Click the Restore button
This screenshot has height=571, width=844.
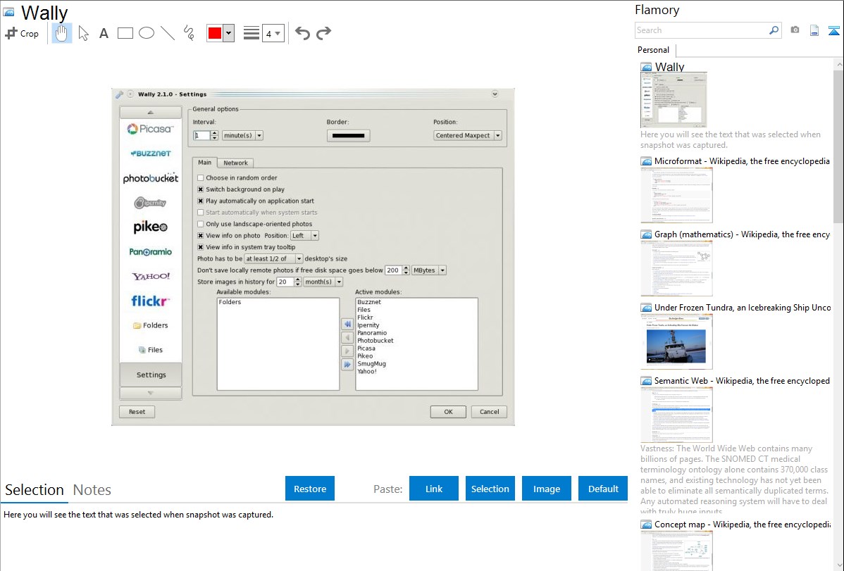click(x=310, y=489)
